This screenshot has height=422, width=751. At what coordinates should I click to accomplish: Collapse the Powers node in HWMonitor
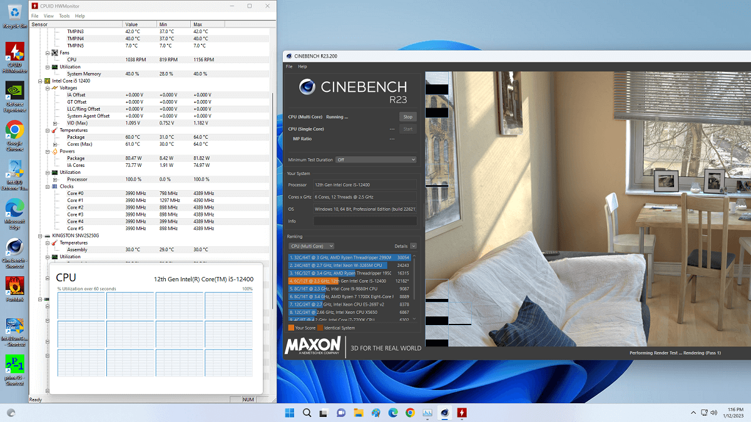48,151
